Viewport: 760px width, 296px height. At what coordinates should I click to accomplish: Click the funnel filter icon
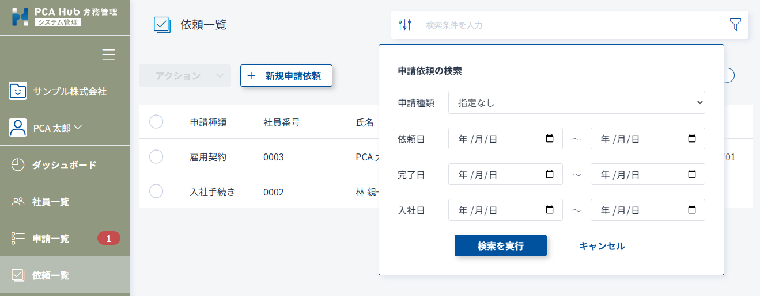(x=735, y=24)
